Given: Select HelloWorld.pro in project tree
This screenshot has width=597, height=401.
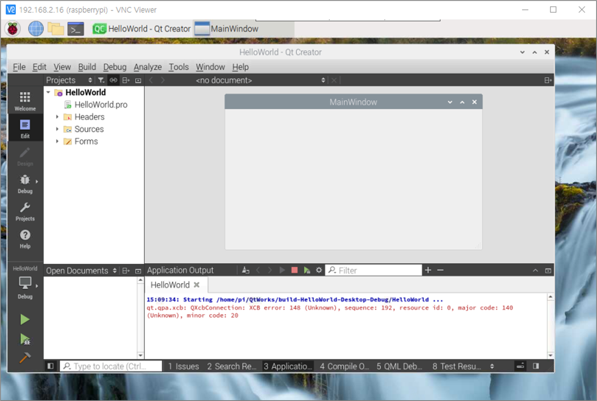Looking at the screenshot, I should pos(100,105).
